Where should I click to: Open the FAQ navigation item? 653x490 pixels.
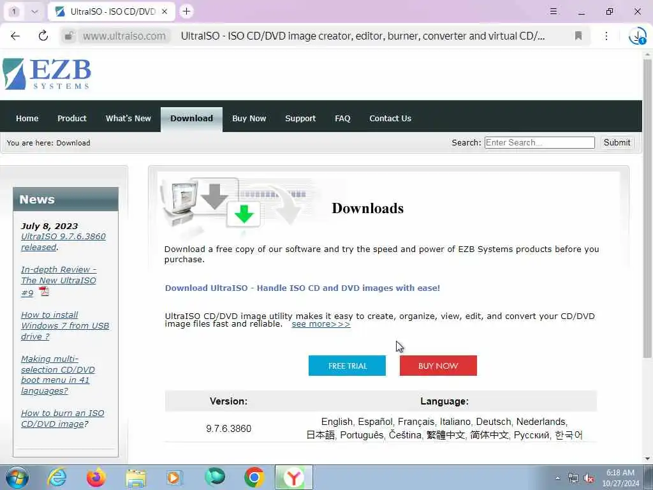342,118
